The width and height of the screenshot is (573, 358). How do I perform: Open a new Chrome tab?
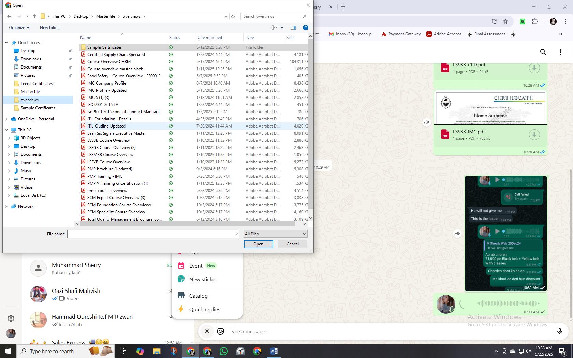(x=343, y=7)
